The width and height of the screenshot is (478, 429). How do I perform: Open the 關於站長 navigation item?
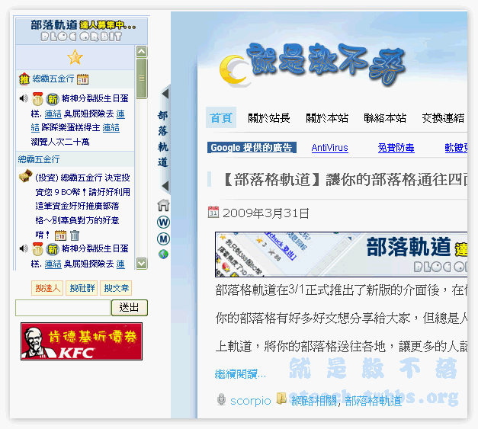(269, 117)
